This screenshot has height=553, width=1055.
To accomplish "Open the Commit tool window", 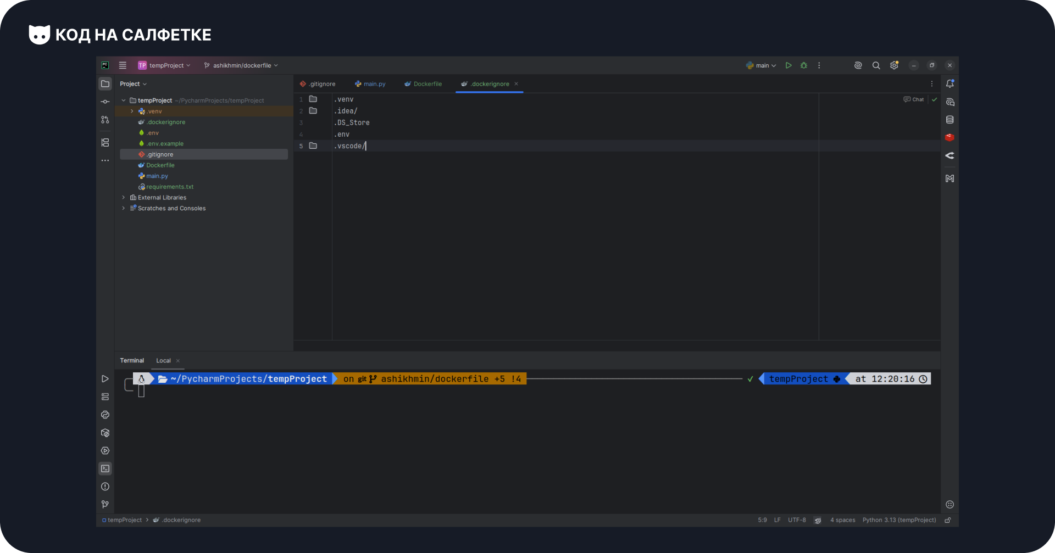I will pyautogui.click(x=105, y=102).
